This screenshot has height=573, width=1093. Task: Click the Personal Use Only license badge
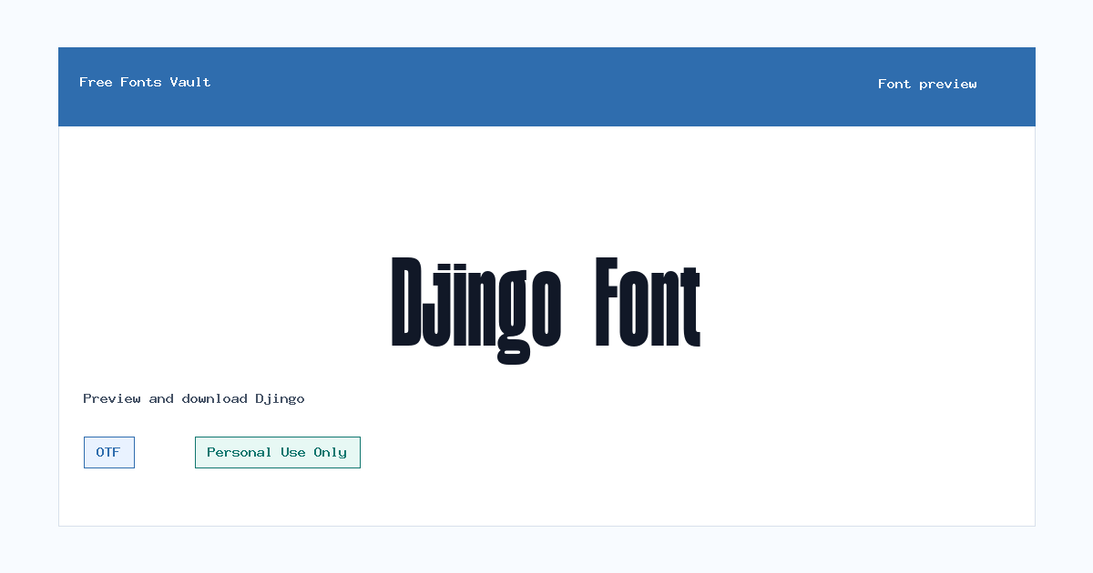278,452
